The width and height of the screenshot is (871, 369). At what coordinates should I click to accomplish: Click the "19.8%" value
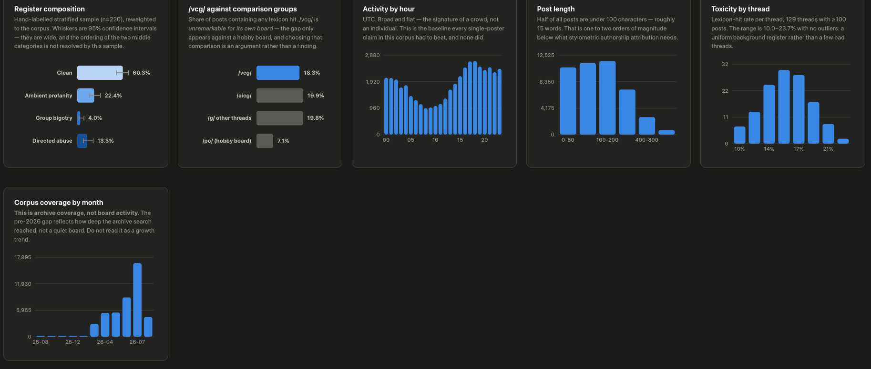316,118
